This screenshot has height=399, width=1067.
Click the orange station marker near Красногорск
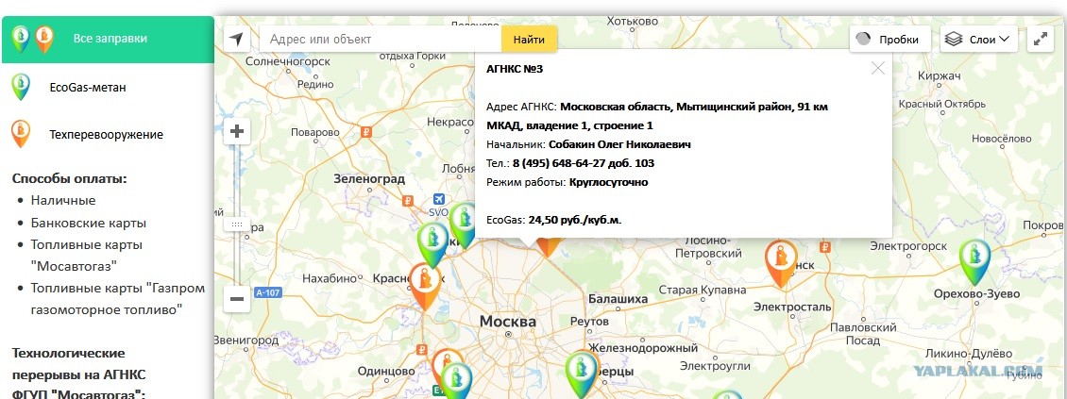pyautogui.click(x=425, y=286)
